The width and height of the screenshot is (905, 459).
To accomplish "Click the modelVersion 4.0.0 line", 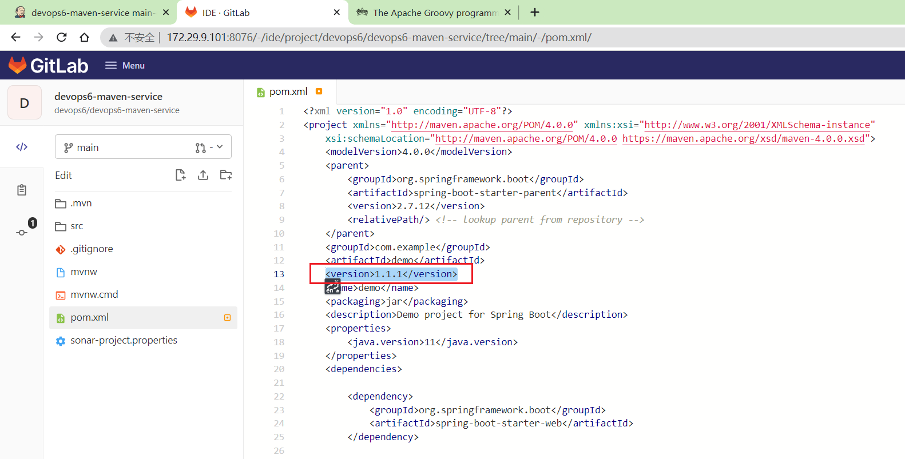I will click(419, 151).
